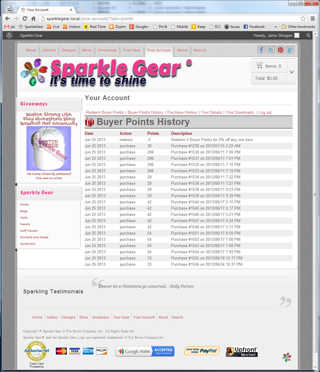
Task: Reload the page with the refresh icon
Action: 25,19
